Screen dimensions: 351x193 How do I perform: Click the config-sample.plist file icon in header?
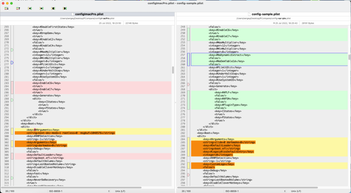click(x=249, y=14)
